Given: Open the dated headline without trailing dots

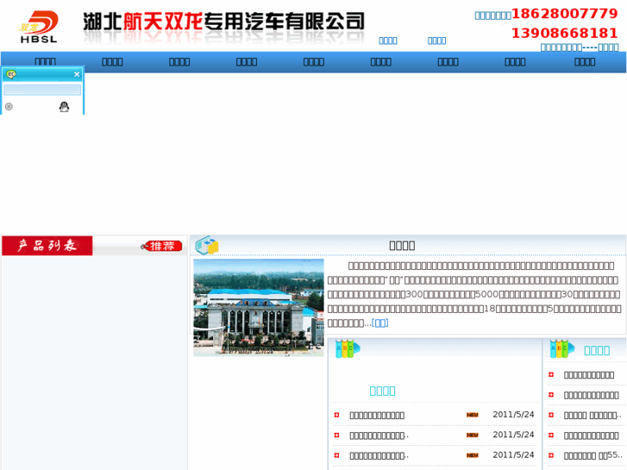Looking at the screenshot, I should (x=377, y=415).
